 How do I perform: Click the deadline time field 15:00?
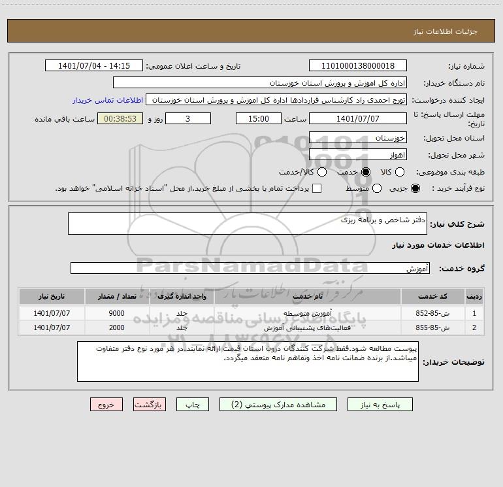pos(259,118)
